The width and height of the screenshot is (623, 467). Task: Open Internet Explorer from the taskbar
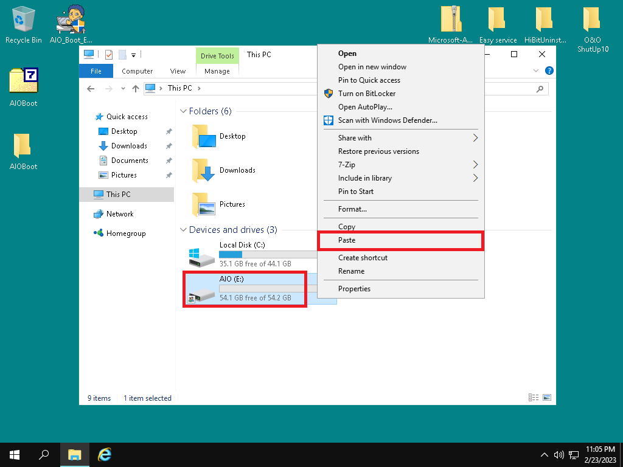click(105, 454)
